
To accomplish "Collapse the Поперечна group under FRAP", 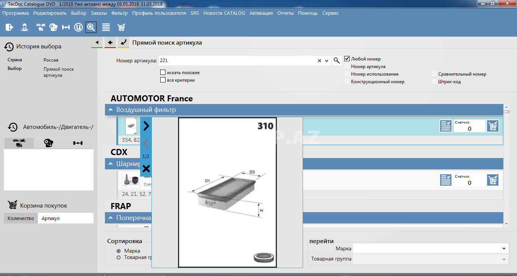I will point(111,218).
